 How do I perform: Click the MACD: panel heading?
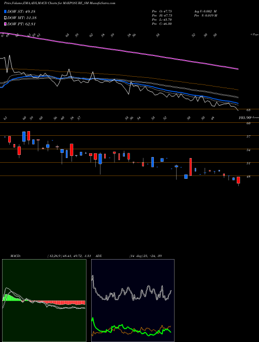click(16, 256)
